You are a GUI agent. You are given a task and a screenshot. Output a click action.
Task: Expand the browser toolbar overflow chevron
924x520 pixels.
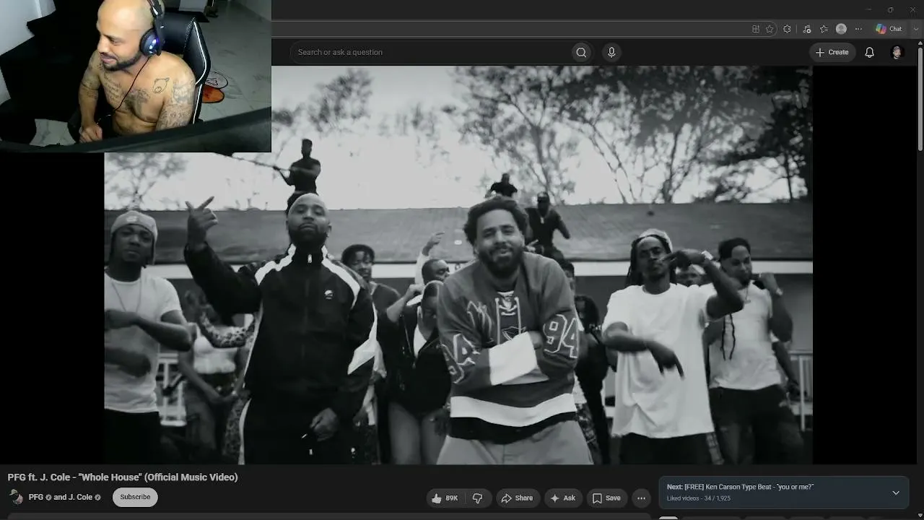pyautogui.click(x=916, y=29)
